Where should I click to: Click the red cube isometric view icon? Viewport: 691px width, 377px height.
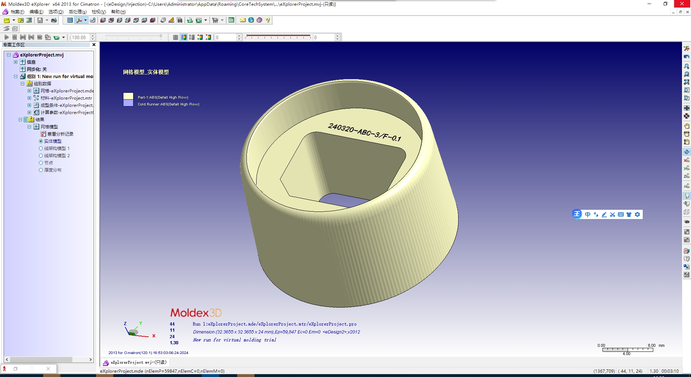point(103,21)
